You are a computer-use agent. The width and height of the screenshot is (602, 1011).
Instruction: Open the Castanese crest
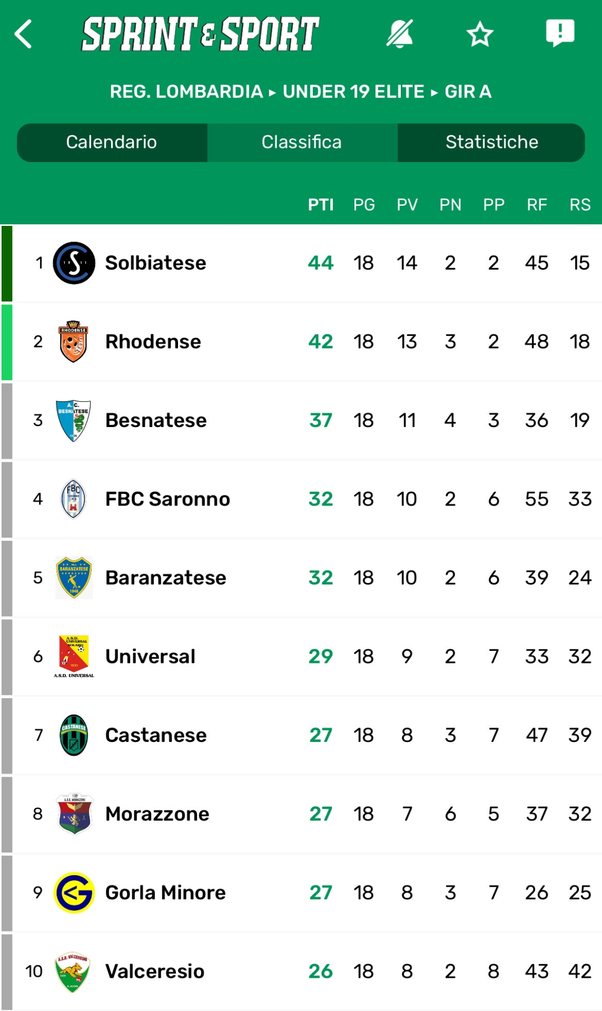74,735
